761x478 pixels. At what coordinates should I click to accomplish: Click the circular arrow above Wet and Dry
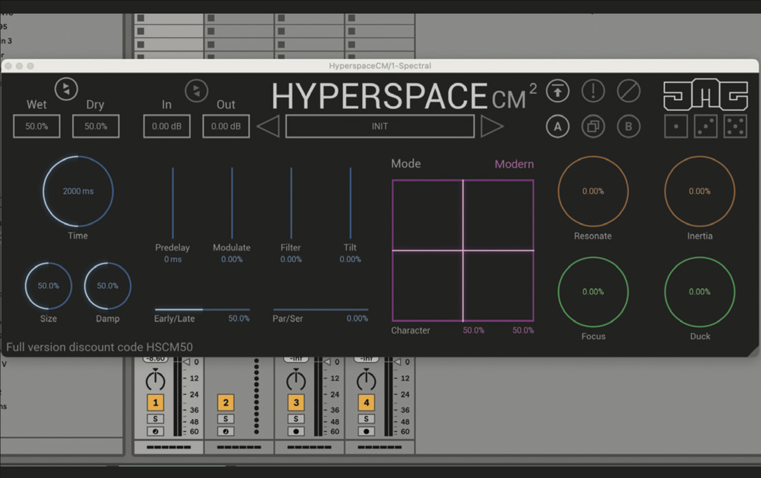(x=66, y=89)
